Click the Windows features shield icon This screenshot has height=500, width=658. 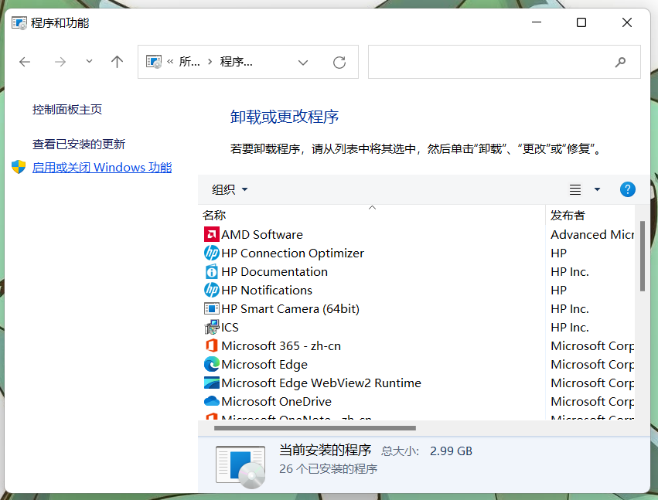click(x=19, y=167)
